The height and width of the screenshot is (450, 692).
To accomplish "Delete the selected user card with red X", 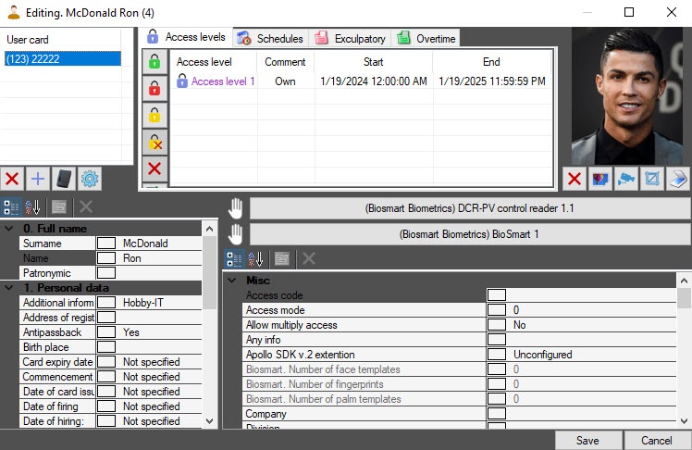I will (x=12, y=179).
